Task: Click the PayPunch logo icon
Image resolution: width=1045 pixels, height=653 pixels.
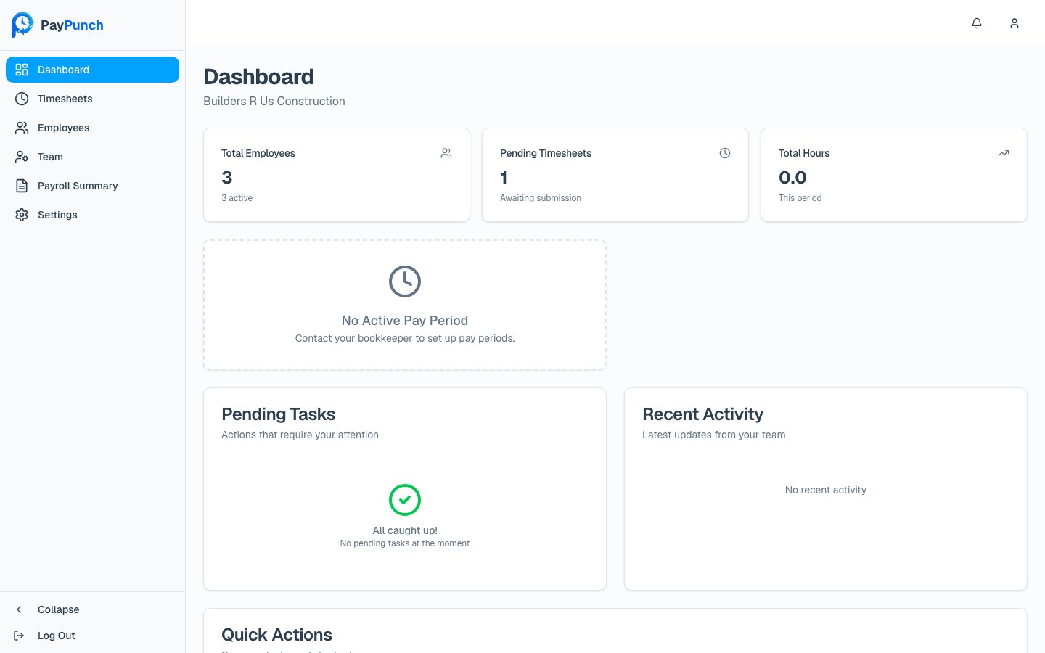Action: (22, 25)
